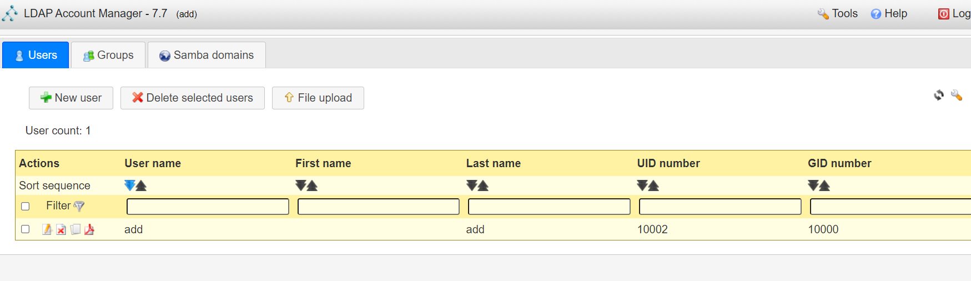Screen dimensions: 971x281
Task: Sort the Last name column with its arrows
Action: tap(477, 185)
